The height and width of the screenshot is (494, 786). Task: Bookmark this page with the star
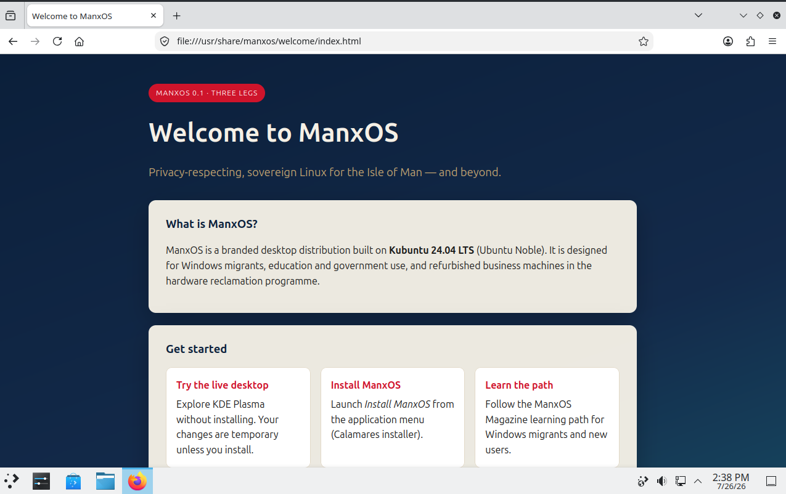pyautogui.click(x=644, y=41)
